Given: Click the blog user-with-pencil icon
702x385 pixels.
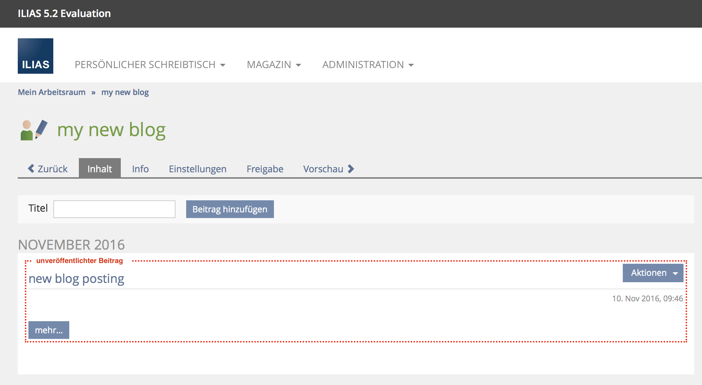Looking at the screenshot, I should tap(34, 130).
